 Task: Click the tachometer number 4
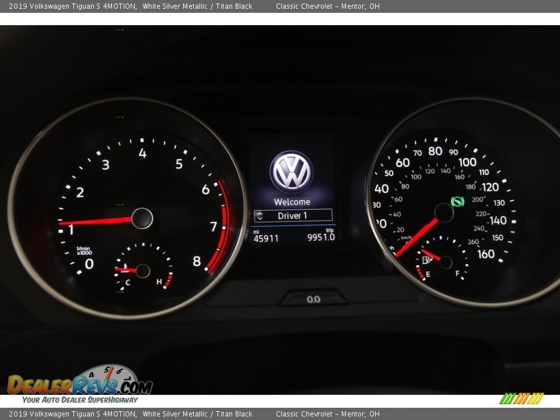pos(142,153)
